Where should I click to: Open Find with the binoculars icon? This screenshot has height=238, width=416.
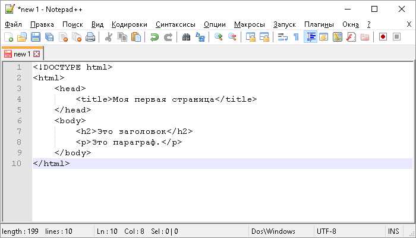pos(186,37)
